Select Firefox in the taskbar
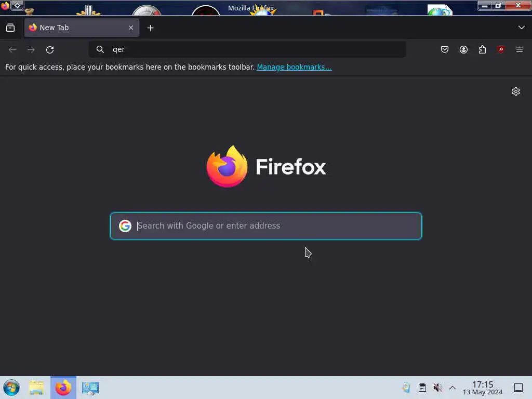 [63, 388]
